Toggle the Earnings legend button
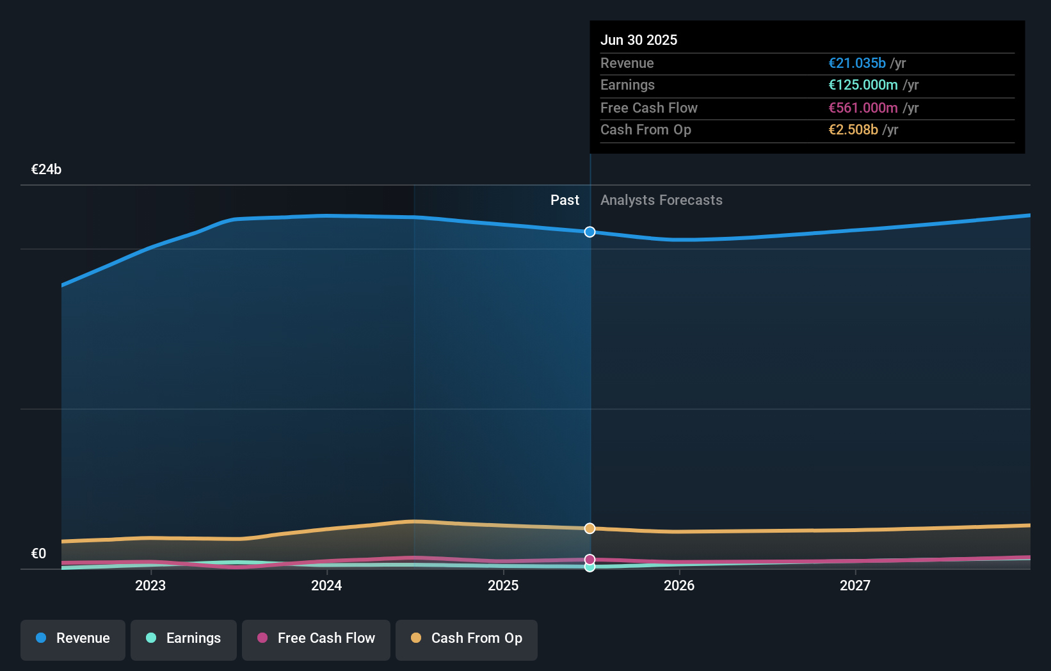 [x=184, y=640]
